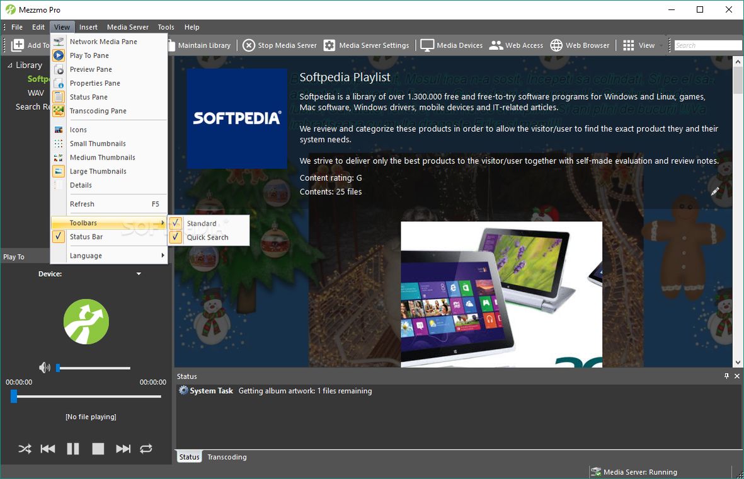744x479 pixels.
Task: Click the tablet image thumbnail
Action: click(x=501, y=294)
